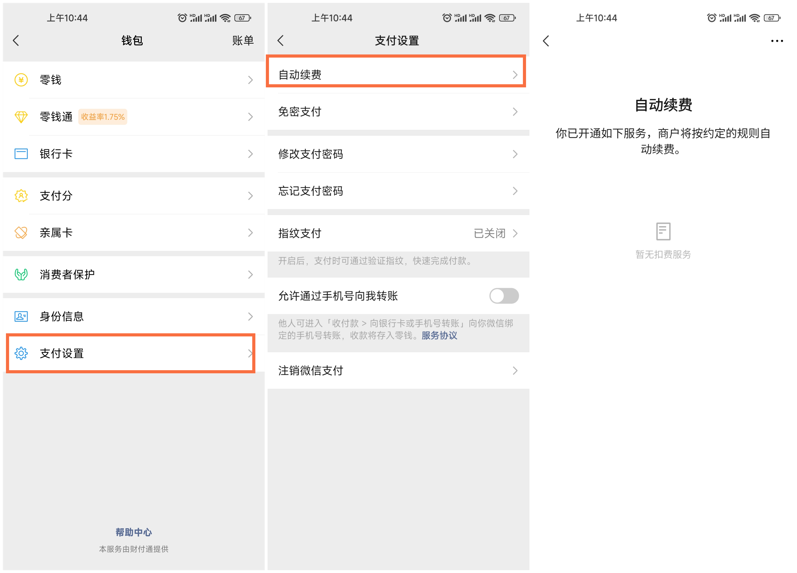Image resolution: width=797 pixels, height=573 pixels.
Task: Tap the empty document icon above 暂无扣费服务
Action: pos(663,231)
